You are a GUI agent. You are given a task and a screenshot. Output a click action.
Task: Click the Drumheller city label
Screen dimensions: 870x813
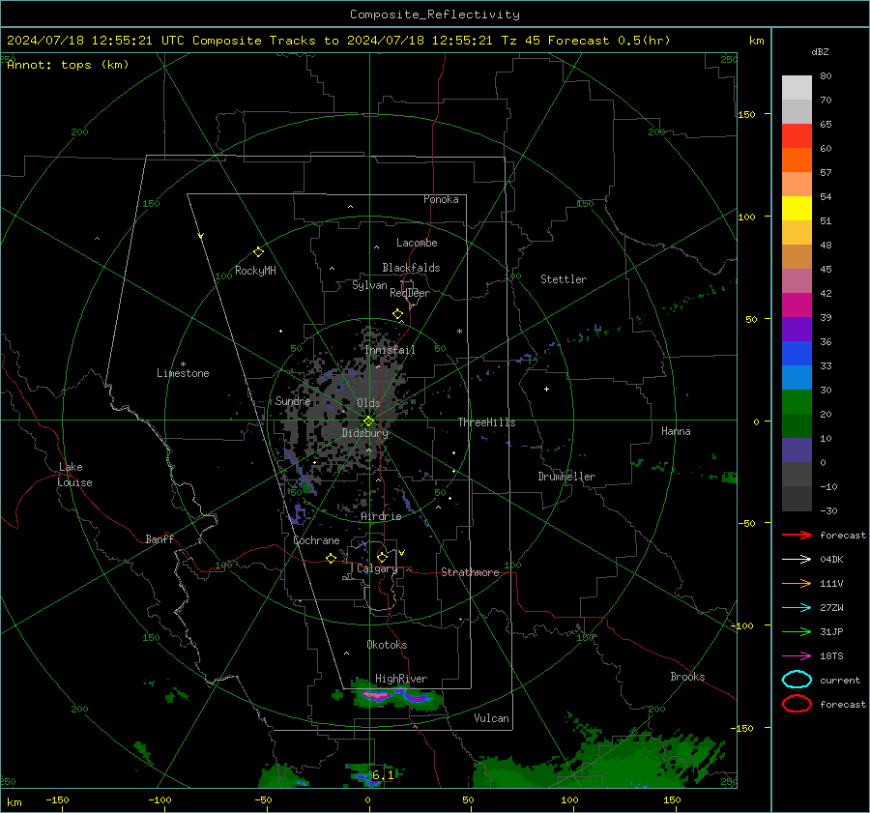566,477
